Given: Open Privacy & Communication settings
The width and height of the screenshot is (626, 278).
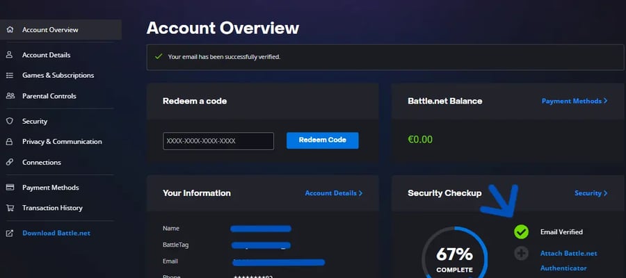Looking at the screenshot, I should click(62, 142).
